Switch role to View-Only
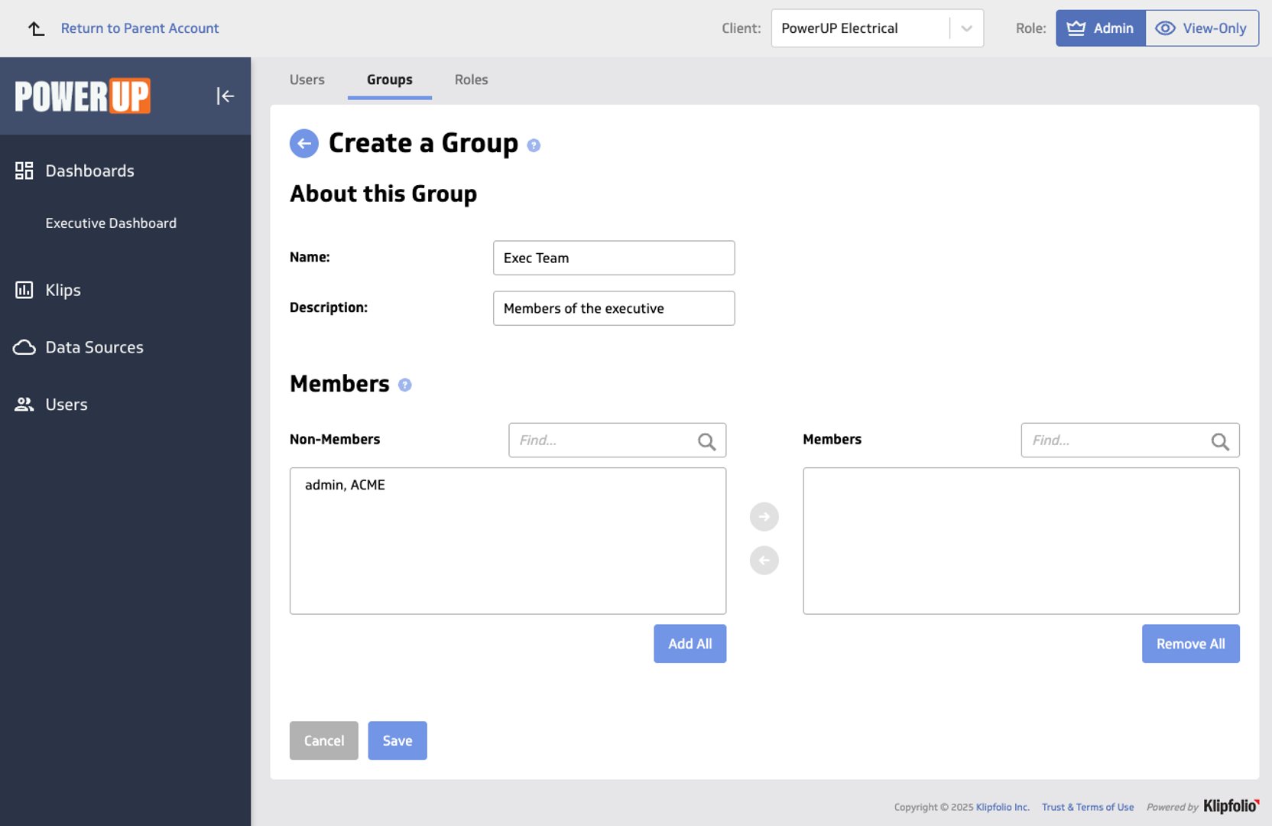The width and height of the screenshot is (1272, 826). 1202,28
